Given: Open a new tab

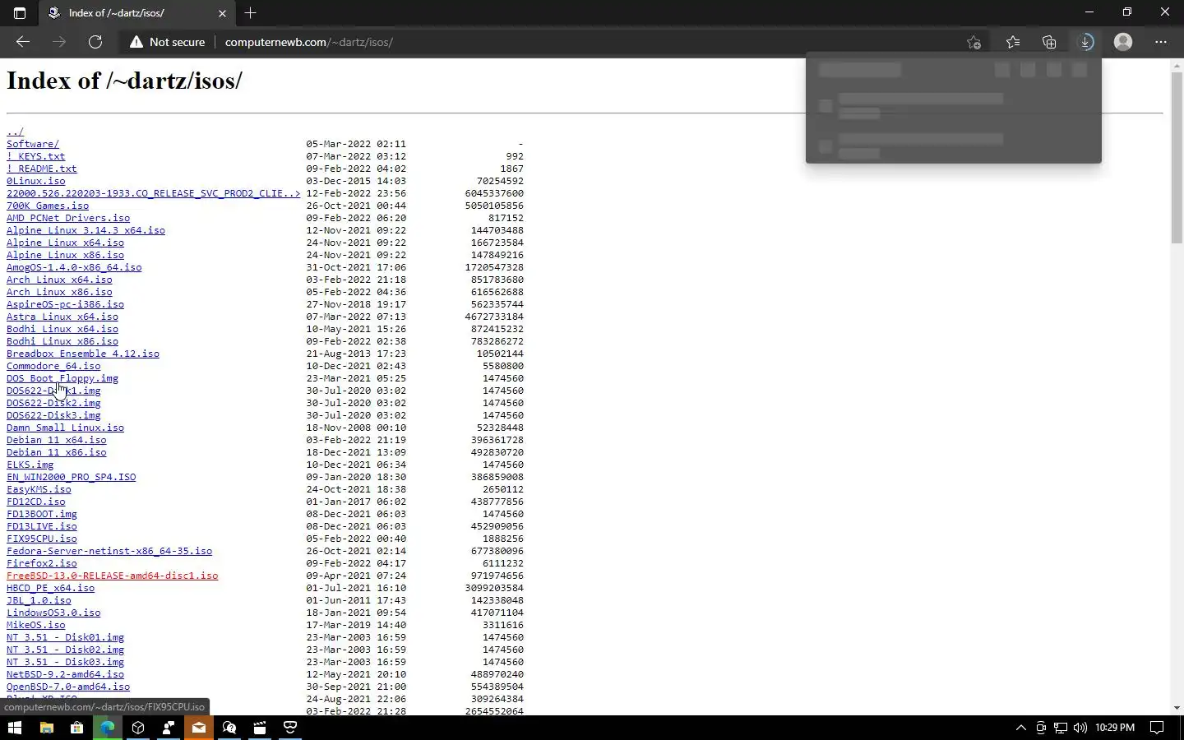Looking at the screenshot, I should click(x=251, y=13).
